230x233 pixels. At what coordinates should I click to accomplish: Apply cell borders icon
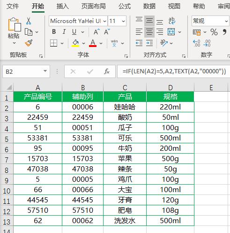53,43
